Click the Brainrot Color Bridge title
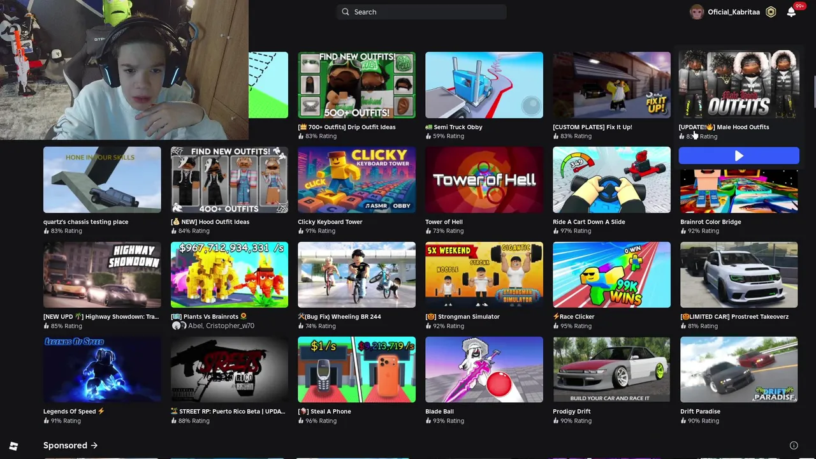Screen dimensions: 816x459 [x=710, y=222]
